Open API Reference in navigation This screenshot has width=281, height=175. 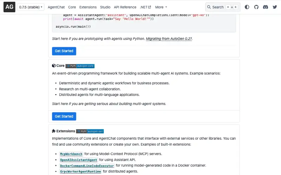[125, 7]
